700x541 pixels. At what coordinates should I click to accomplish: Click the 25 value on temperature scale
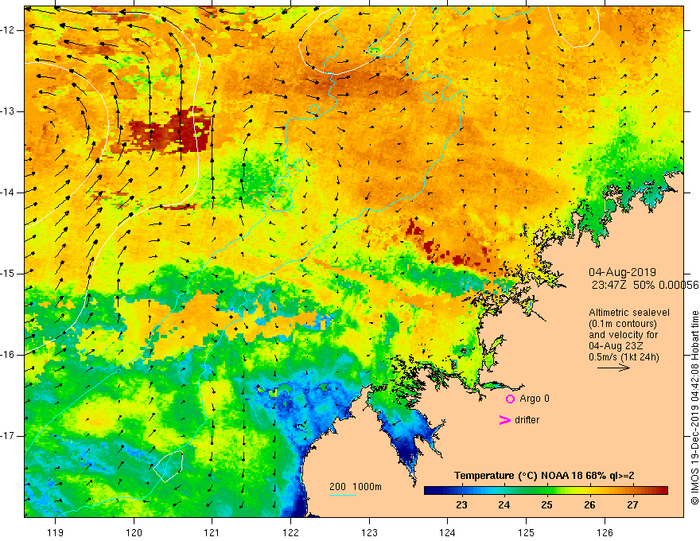pos(547,505)
